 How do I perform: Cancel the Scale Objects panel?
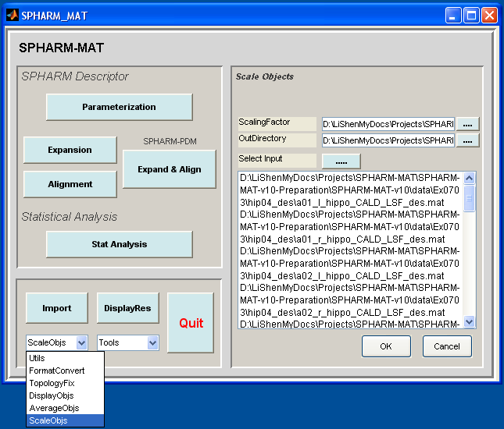click(447, 346)
